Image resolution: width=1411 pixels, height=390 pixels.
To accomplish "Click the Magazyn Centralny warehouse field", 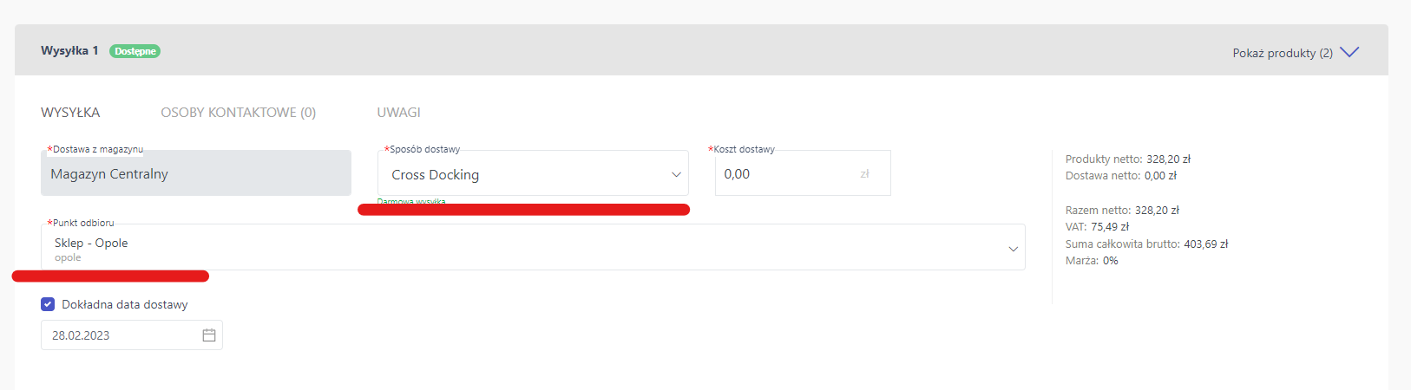I will point(196,173).
